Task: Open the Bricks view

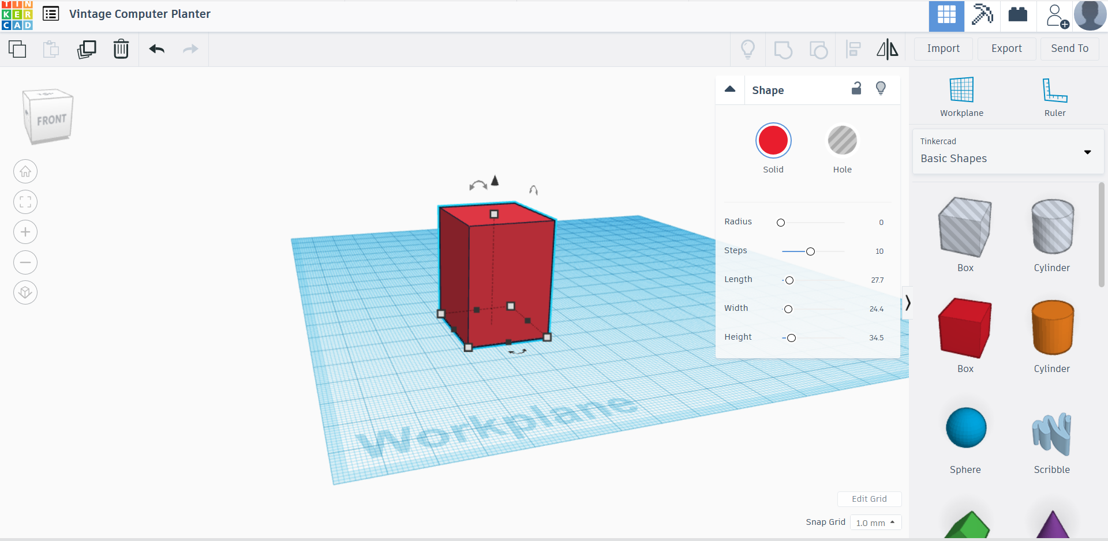Action: (x=1018, y=14)
